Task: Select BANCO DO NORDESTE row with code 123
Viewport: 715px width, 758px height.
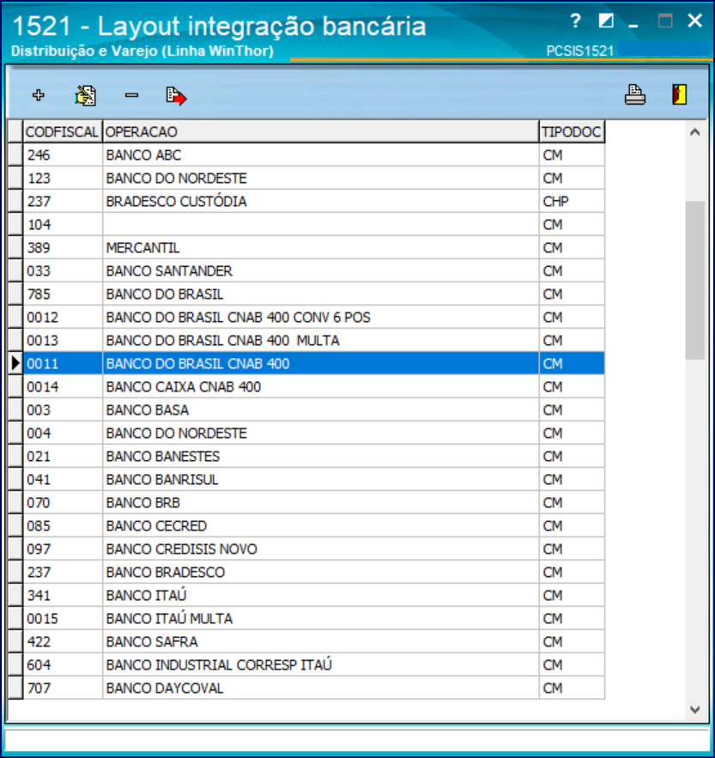Action: (314, 179)
